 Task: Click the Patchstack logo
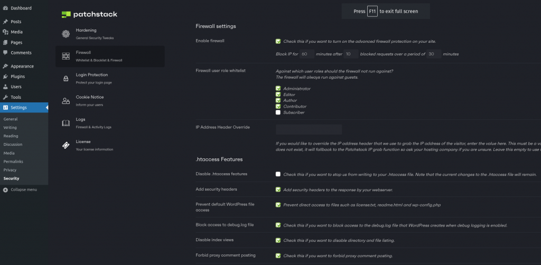click(89, 14)
